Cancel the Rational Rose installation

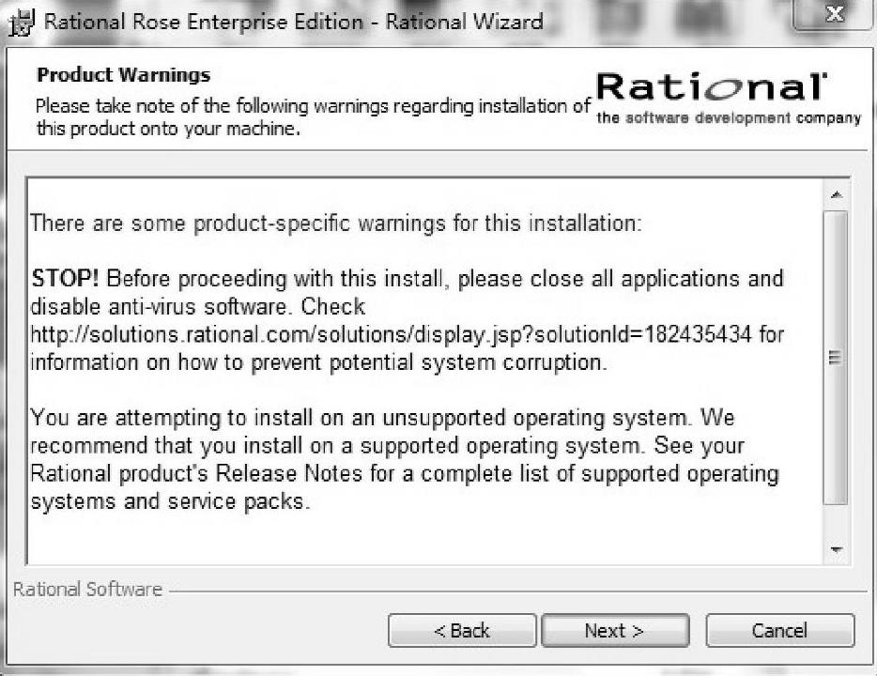pos(779,631)
